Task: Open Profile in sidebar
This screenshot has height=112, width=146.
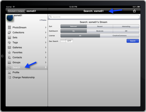Action: 27,73
